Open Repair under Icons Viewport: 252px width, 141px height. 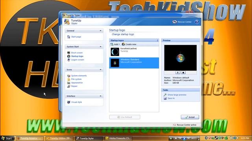[74, 86]
